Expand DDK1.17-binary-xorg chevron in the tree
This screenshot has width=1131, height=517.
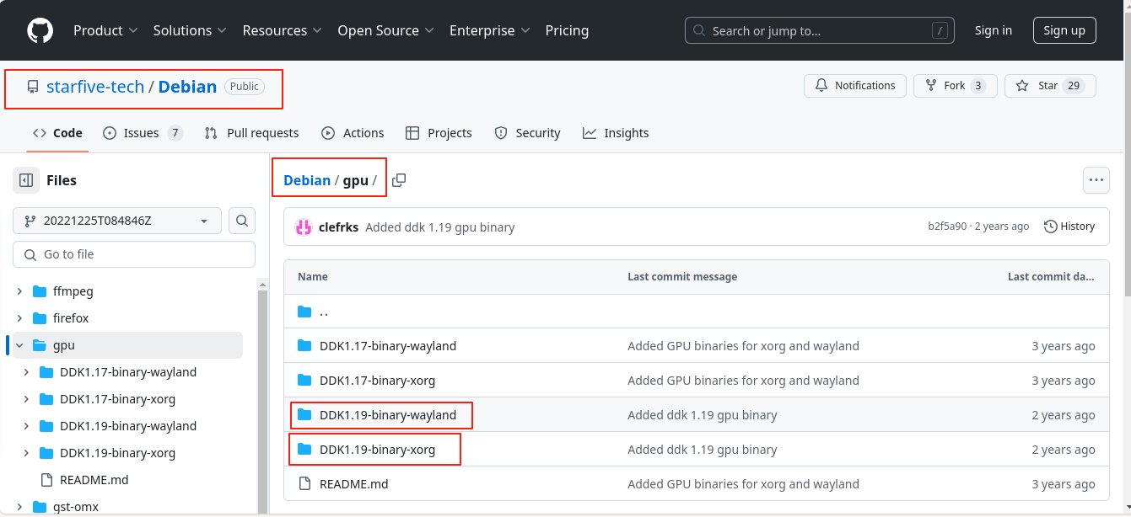26,399
